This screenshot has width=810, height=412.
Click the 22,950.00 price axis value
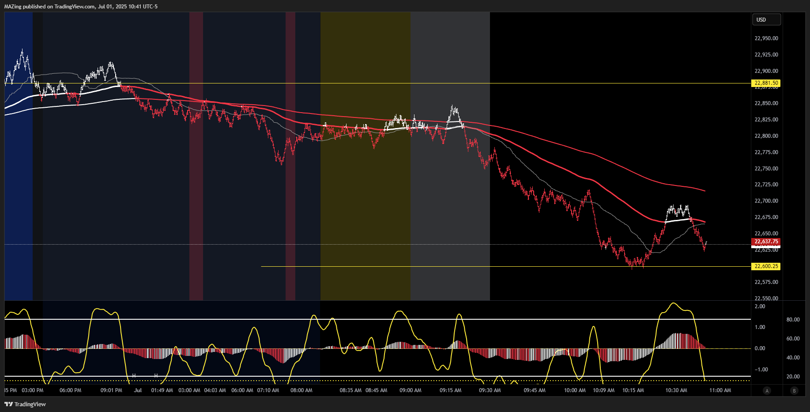766,38
